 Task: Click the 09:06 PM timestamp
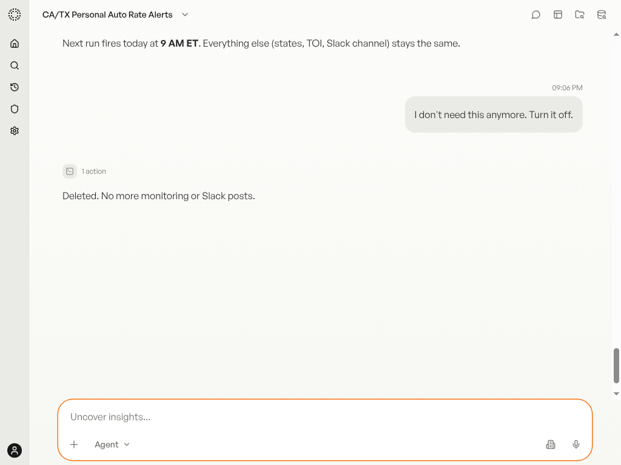(567, 88)
